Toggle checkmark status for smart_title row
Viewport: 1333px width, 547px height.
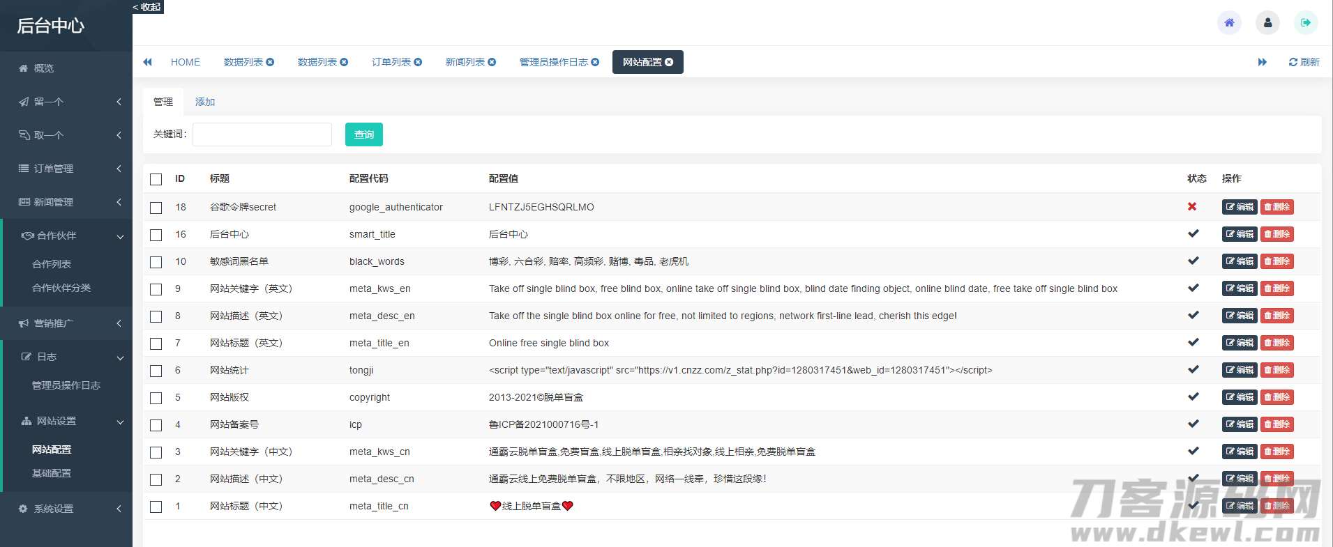point(1193,234)
